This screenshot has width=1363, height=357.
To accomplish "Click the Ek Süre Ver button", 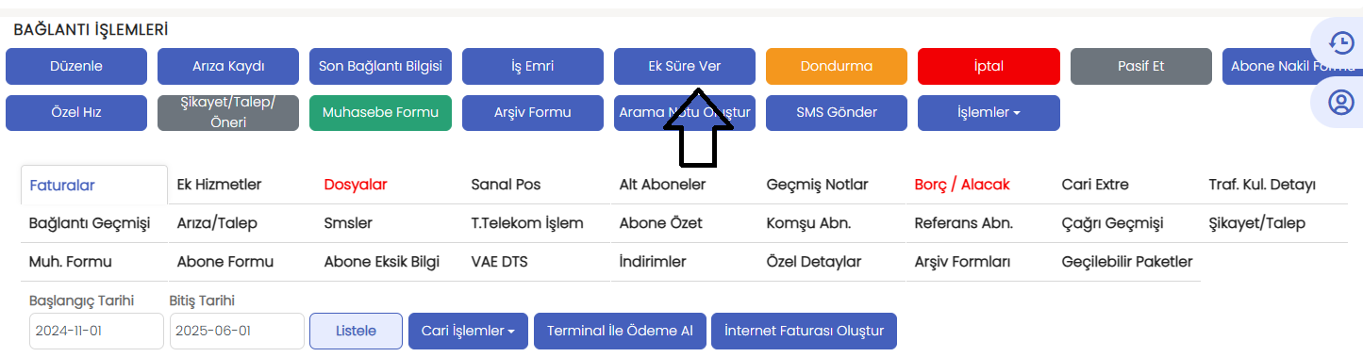I will coord(685,67).
